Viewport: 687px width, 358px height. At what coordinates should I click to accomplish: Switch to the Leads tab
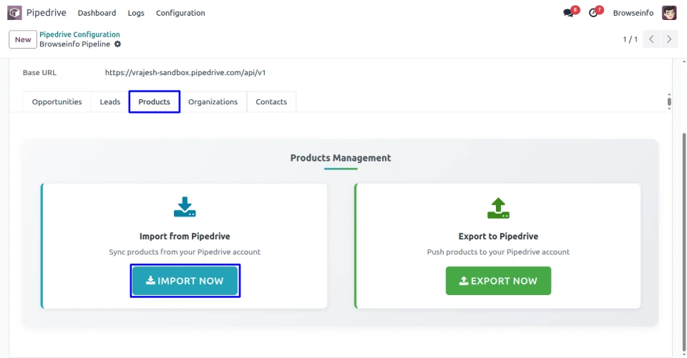pos(110,102)
